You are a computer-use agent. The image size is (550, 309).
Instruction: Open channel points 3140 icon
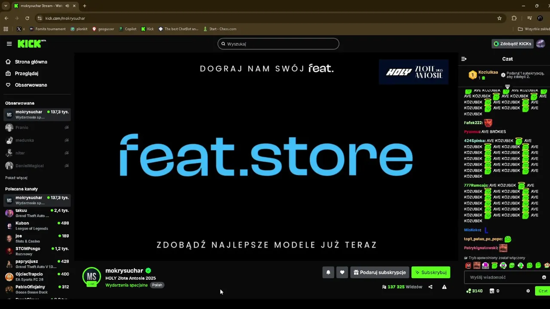coord(474,291)
